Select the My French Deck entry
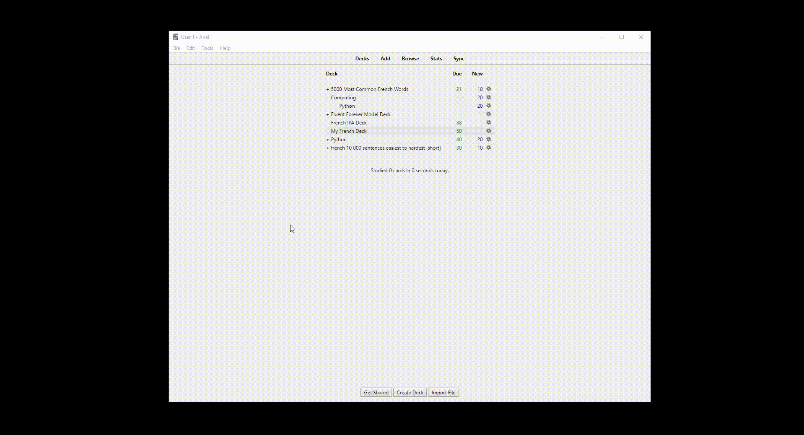The width and height of the screenshot is (804, 435). click(348, 131)
